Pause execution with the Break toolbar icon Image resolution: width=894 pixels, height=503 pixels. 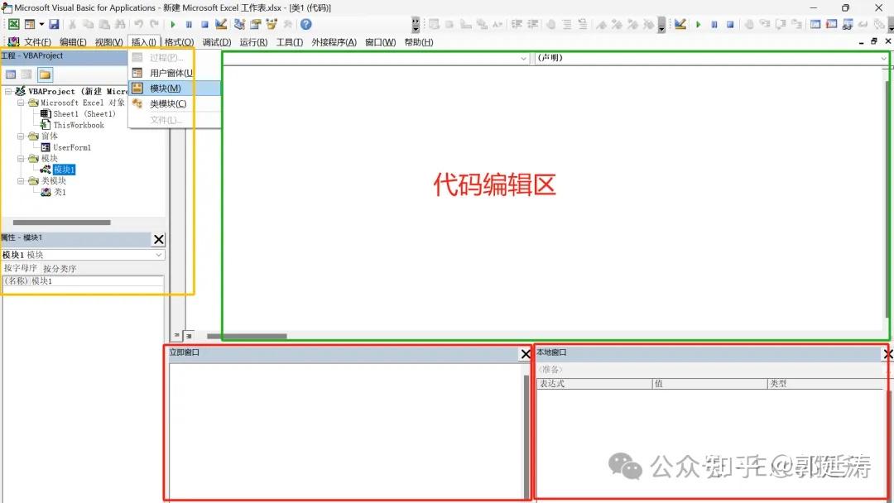point(189,25)
